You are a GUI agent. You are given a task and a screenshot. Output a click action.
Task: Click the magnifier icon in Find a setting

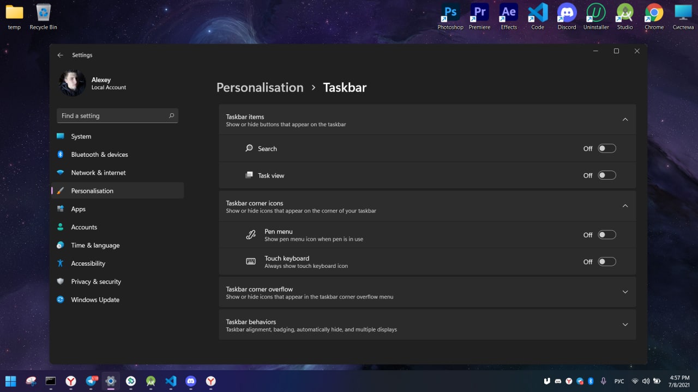pyautogui.click(x=171, y=115)
